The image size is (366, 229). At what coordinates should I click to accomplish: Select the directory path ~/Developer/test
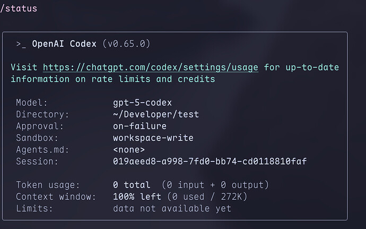coord(156,114)
